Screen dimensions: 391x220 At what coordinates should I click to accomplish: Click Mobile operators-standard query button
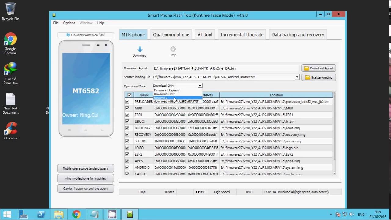(86, 168)
